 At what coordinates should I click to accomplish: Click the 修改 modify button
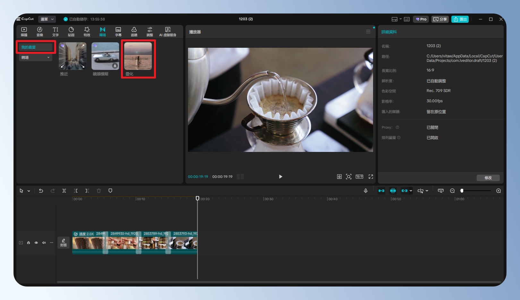pyautogui.click(x=488, y=178)
